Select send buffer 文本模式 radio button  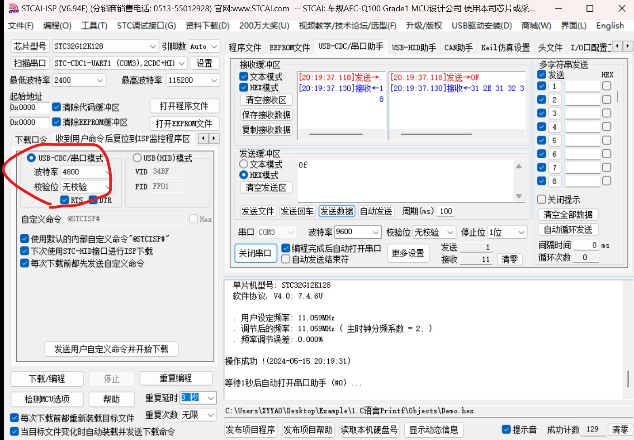point(244,164)
